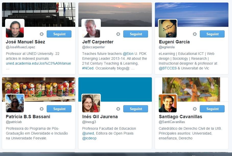Toggle Seguint on Santiago Cavanillas card
The image size is (232, 156).
coord(212,109)
